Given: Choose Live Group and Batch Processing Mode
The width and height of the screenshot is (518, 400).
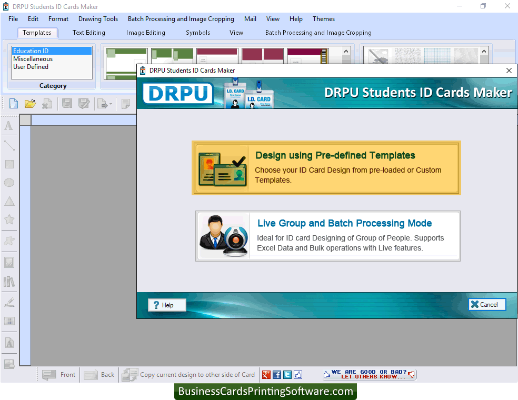Looking at the screenshot, I should [x=328, y=236].
